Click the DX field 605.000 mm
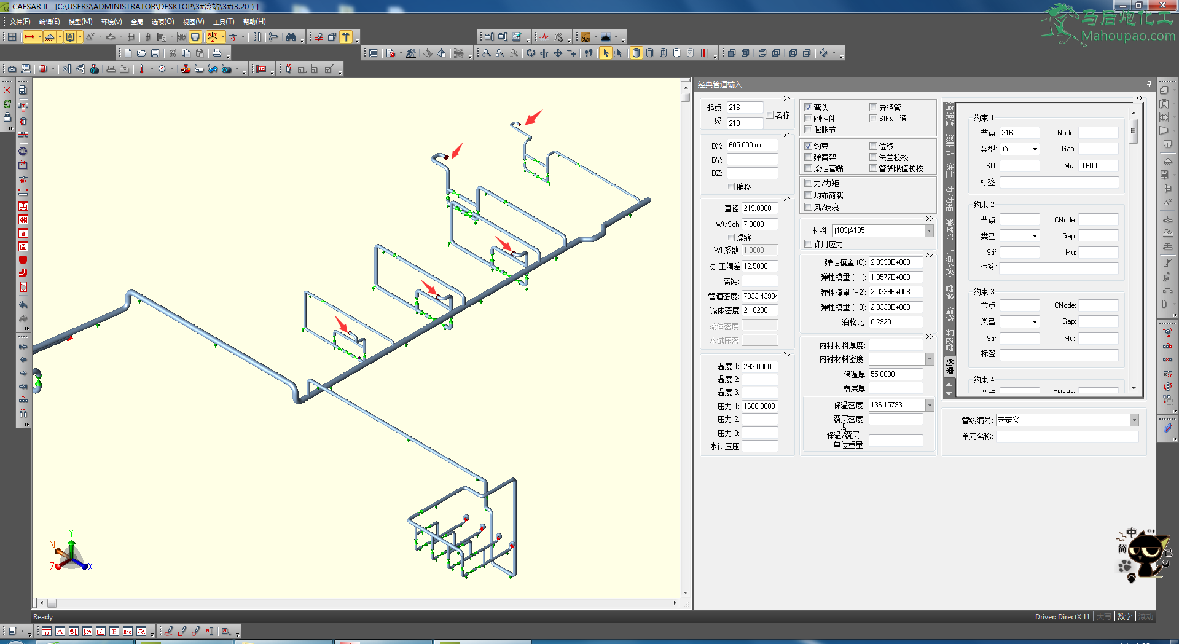 pyautogui.click(x=753, y=146)
